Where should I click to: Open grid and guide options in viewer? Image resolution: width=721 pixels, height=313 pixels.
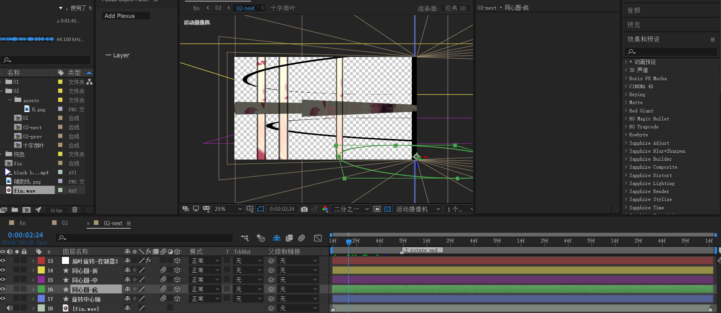pyautogui.click(x=250, y=209)
